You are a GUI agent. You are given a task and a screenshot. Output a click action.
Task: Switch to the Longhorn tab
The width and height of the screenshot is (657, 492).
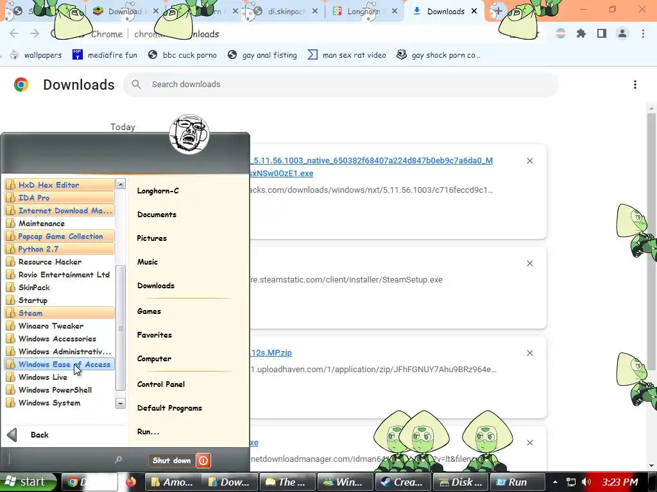pos(363,12)
